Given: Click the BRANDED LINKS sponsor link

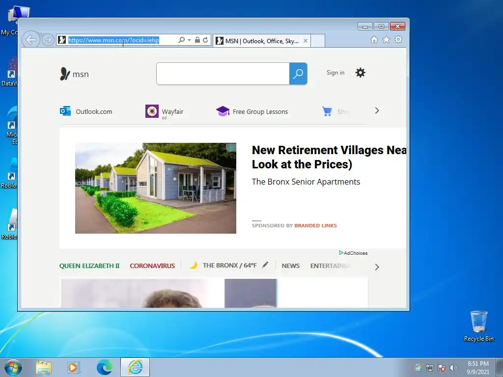Looking at the screenshot, I should pyautogui.click(x=315, y=225).
